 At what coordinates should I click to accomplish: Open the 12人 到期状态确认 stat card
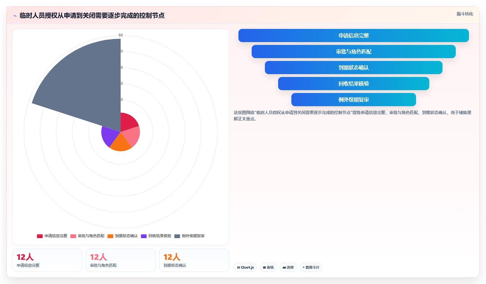(x=194, y=260)
